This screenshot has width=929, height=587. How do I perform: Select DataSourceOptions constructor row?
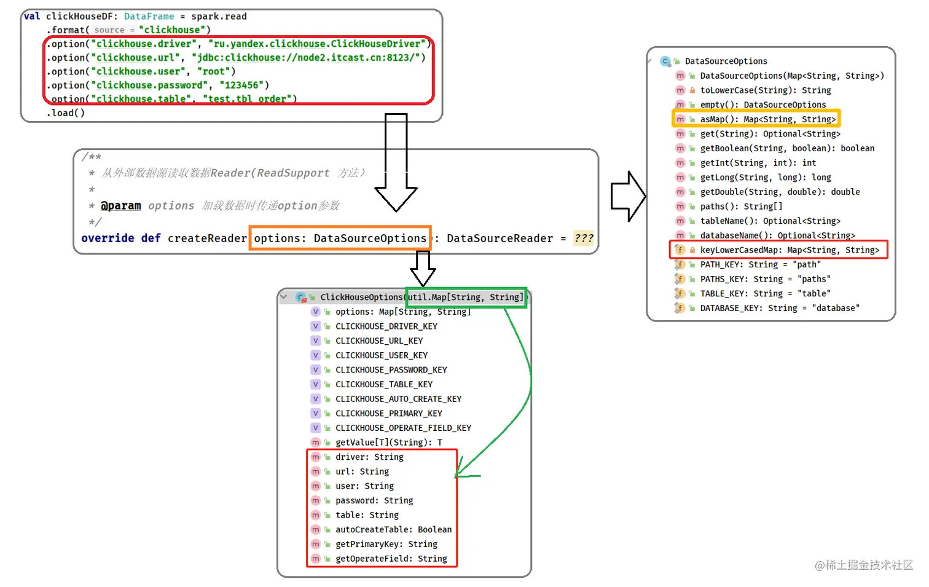[780, 76]
